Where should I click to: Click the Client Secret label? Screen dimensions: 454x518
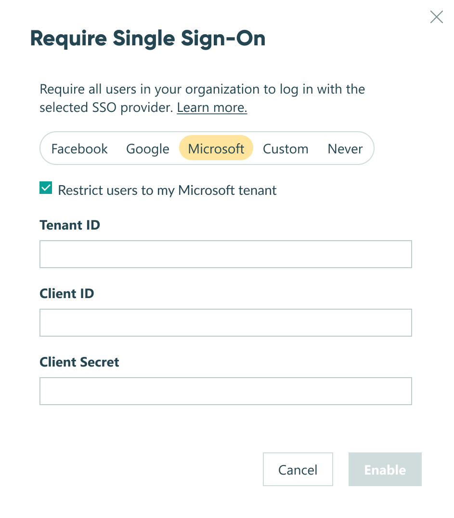pyautogui.click(x=79, y=362)
